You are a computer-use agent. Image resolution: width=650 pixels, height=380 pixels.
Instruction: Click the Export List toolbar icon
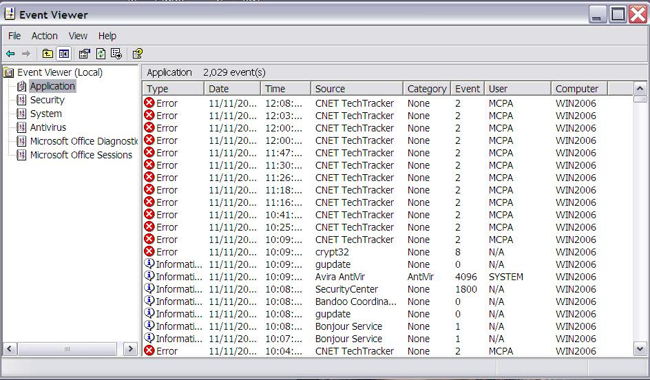(116, 54)
